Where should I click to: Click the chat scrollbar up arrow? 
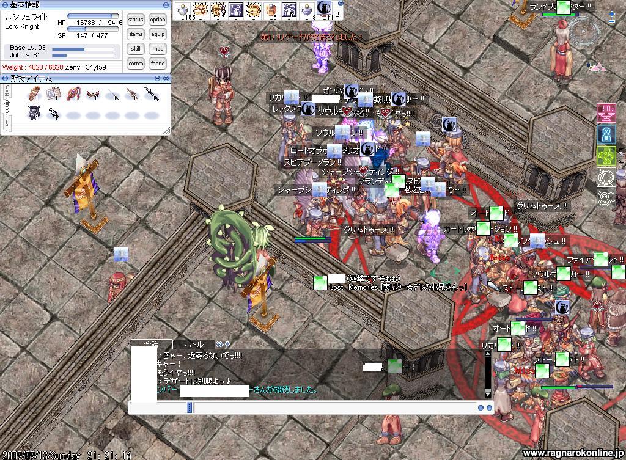point(487,354)
